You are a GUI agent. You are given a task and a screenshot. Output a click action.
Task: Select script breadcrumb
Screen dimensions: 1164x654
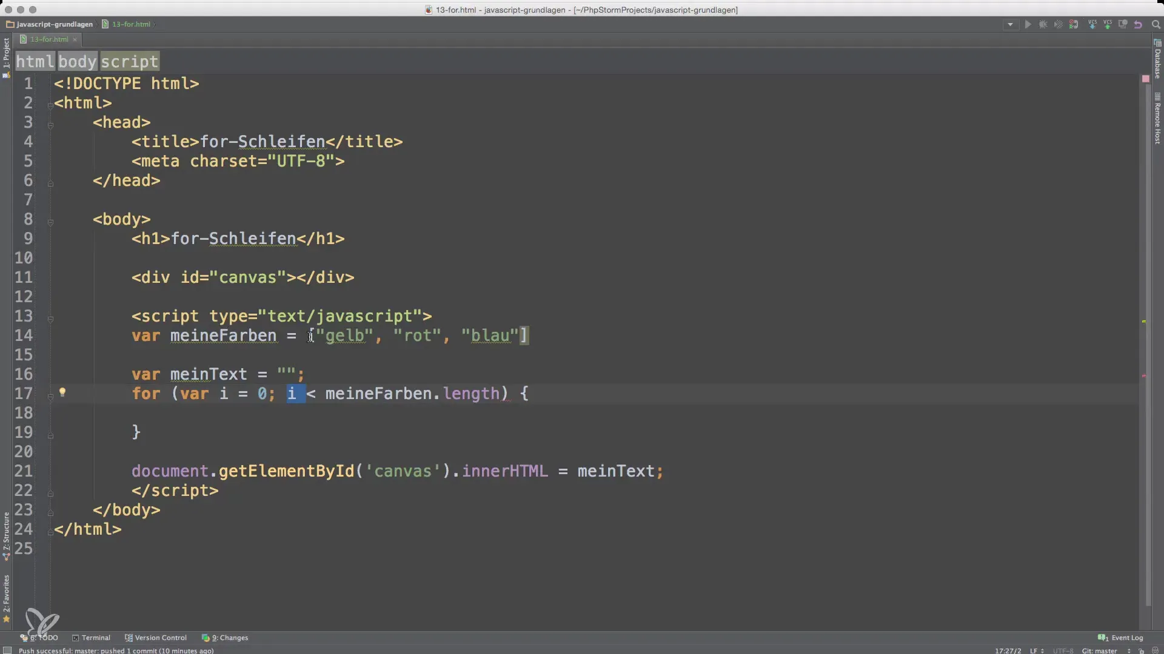coord(129,62)
